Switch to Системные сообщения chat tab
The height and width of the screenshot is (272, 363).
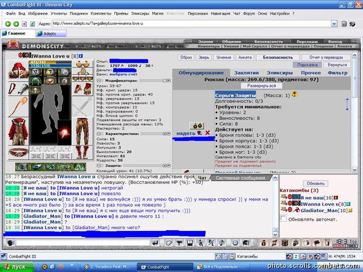(x=240, y=178)
